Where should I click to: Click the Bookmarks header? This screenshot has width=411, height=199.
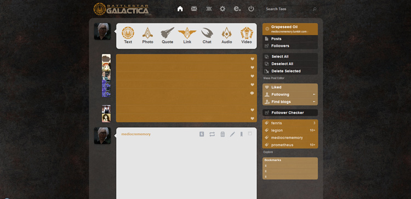pos(272,160)
